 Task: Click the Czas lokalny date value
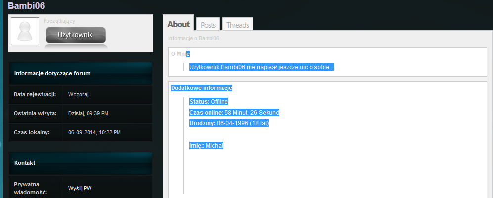click(x=94, y=132)
